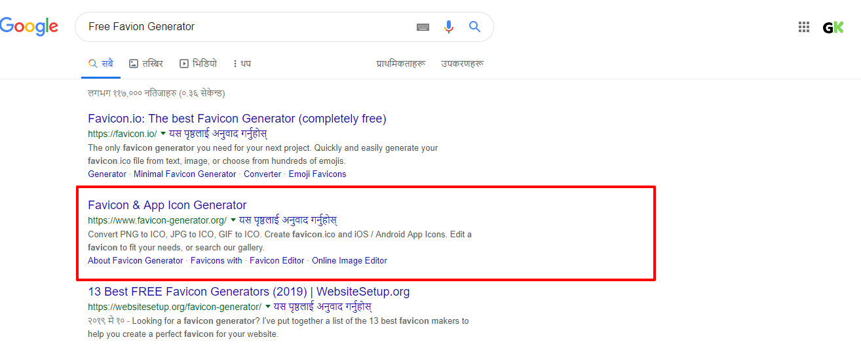Expand dropdown arrow beside favicon-generator.org URL
Image resolution: width=861 pixels, height=352 pixels.
click(x=233, y=220)
